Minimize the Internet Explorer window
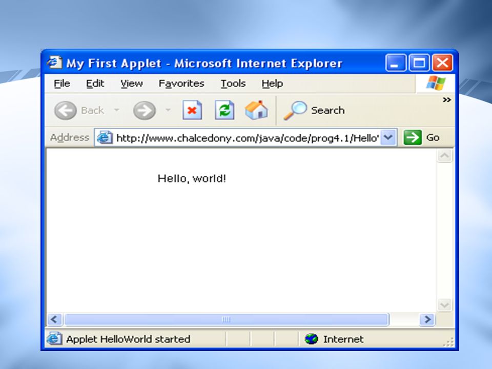 pyautogui.click(x=396, y=63)
